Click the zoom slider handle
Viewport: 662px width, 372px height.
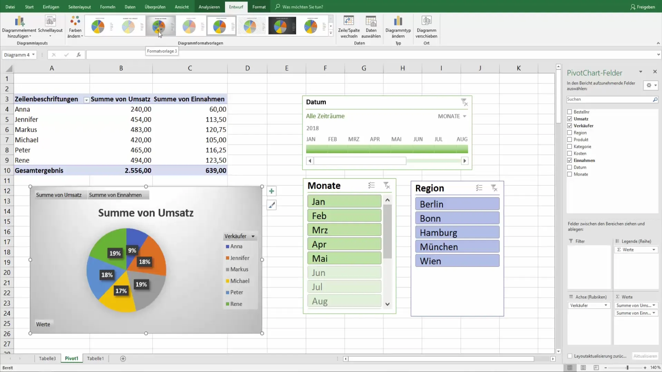click(x=627, y=368)
